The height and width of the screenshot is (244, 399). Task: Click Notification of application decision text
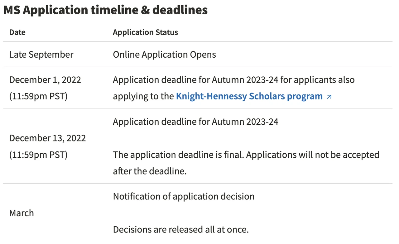(x=184, y=196)
